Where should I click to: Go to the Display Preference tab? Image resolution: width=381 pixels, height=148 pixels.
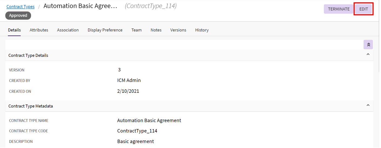(x=105, y=30)
